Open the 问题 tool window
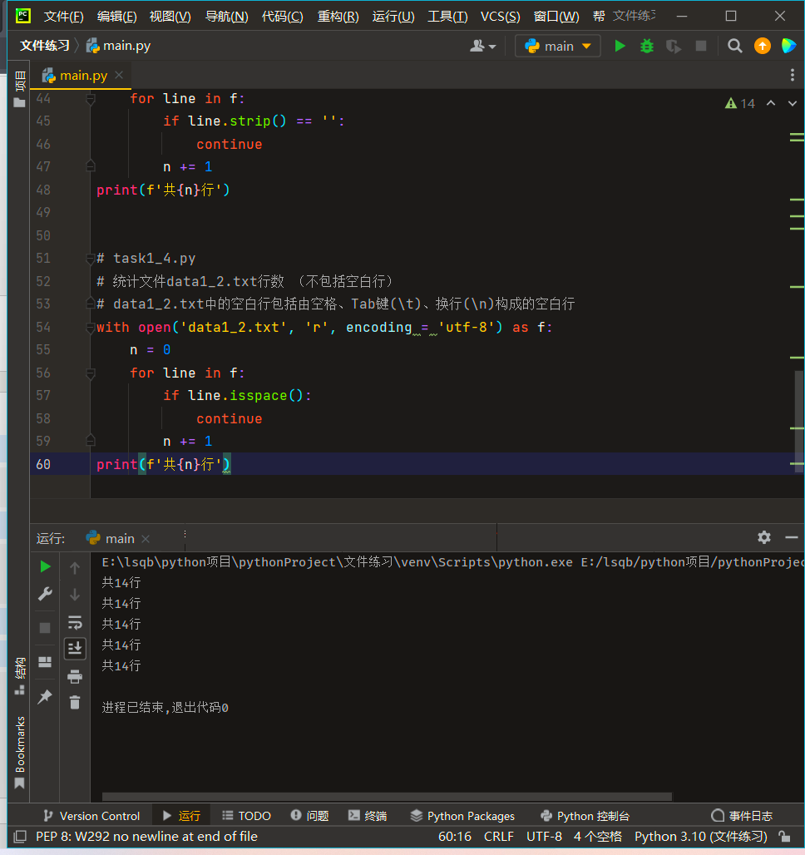The height and width of the screenshot is (855, 805). coord(310,816)
